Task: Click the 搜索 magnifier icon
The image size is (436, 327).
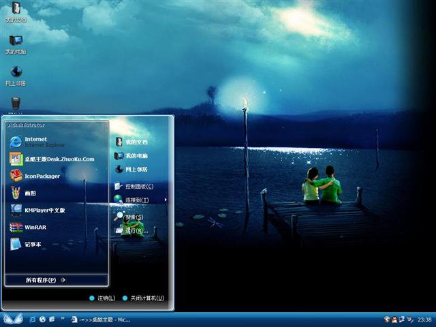Action: coord(118,216)
